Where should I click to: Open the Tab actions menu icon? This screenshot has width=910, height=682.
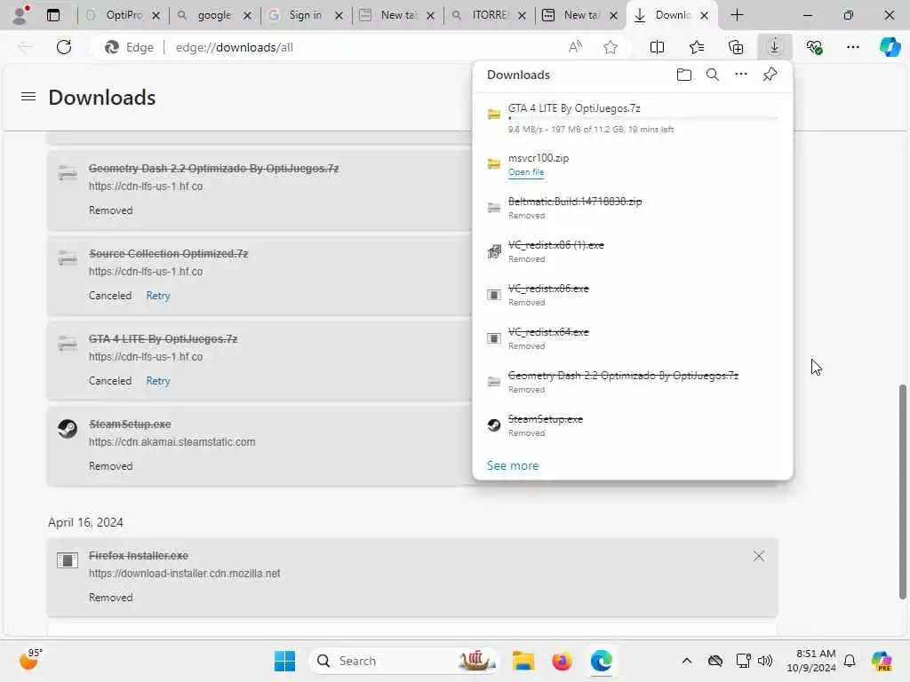[53, 15]
